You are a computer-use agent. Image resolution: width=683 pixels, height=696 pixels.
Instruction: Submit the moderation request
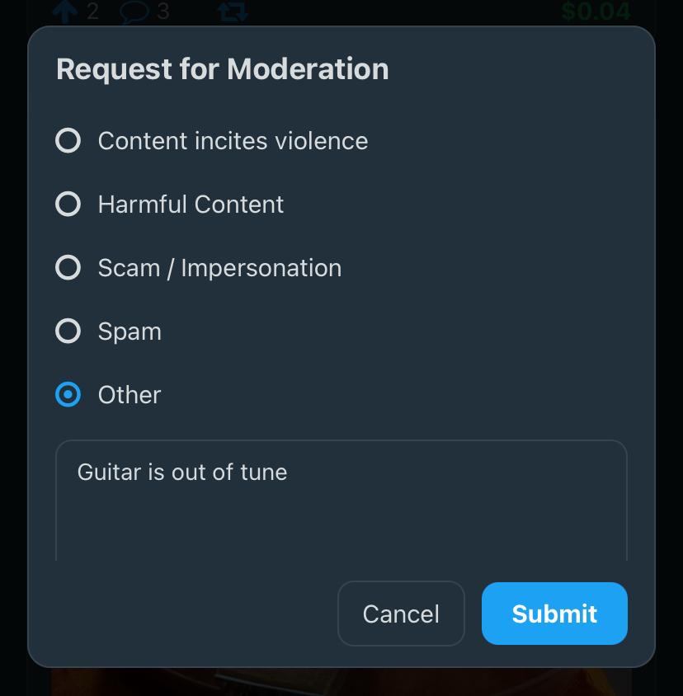[x=554, y=614]
